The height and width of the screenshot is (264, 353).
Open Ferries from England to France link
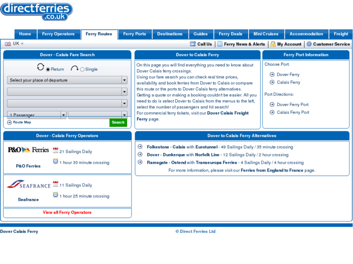[272, 171]
